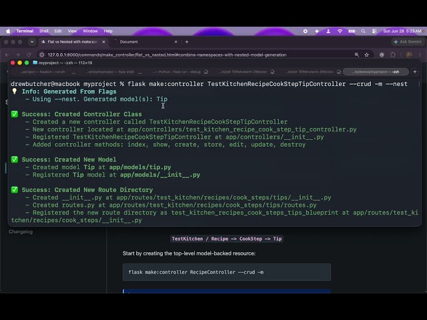Click the check mark beside Created New Model
The height and width of the screenshot is (320, 427).
15,159
